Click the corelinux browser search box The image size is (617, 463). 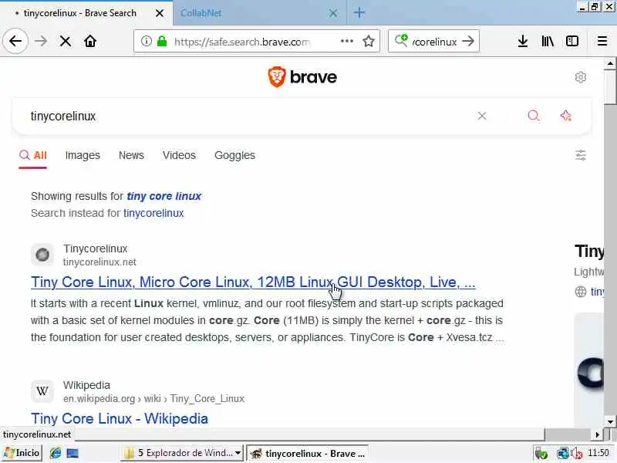[434, 42]
